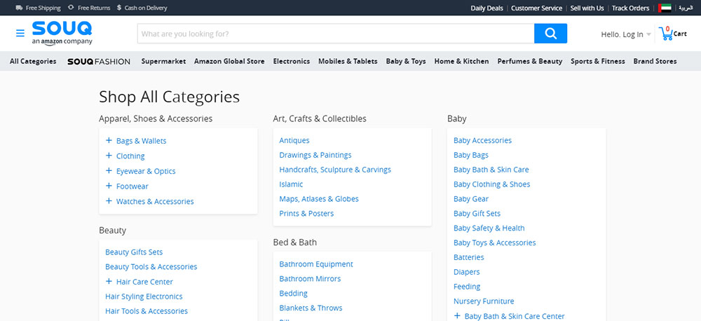Open the shopping cart icon
The width and height of the screenshot is (701, 321).
[x=666, y=33]
